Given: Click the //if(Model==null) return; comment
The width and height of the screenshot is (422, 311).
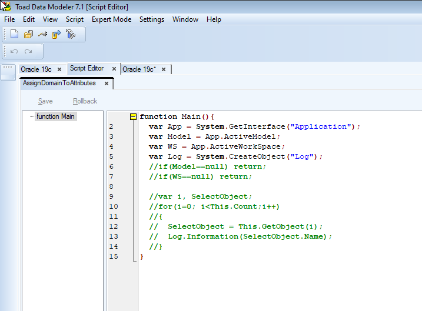Looking at the screenshot, I should pyautogui.click(x=208, y=166).
